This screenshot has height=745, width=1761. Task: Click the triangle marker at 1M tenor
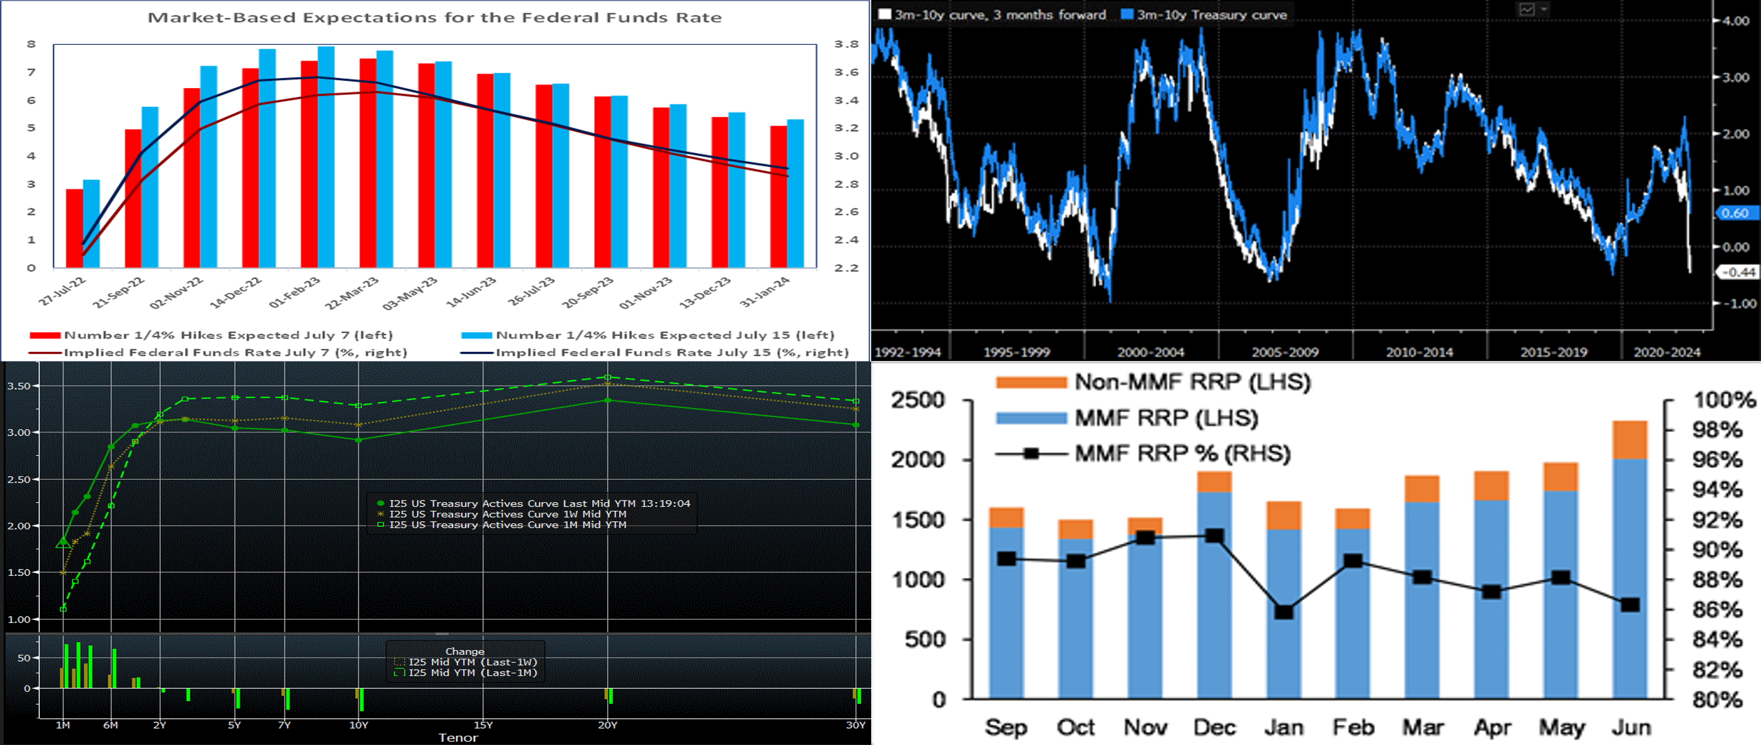click(x=63, y=542)
